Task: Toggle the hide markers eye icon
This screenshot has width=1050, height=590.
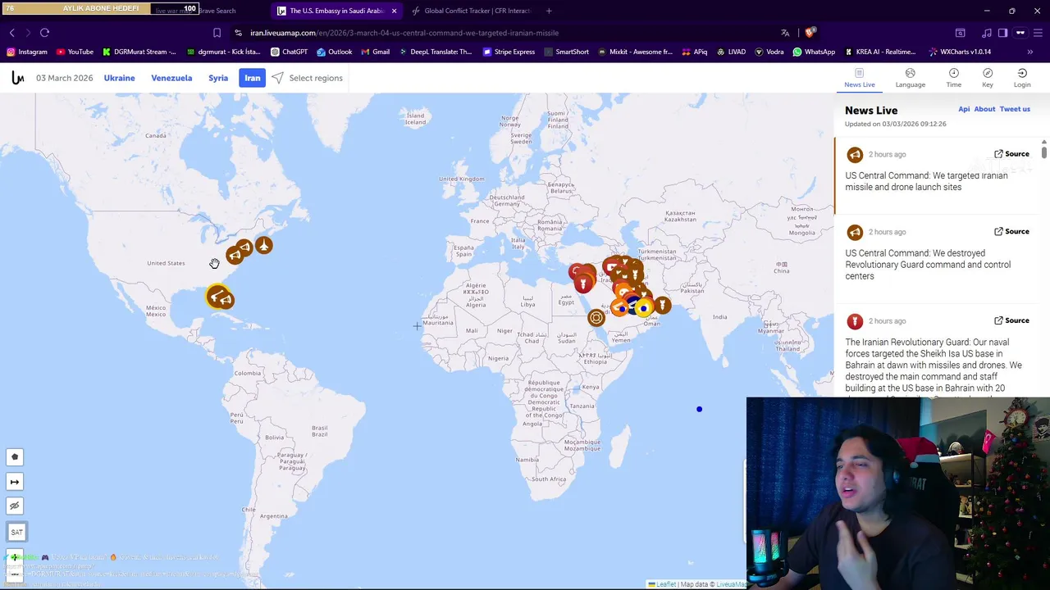Action: click(14, 506)
